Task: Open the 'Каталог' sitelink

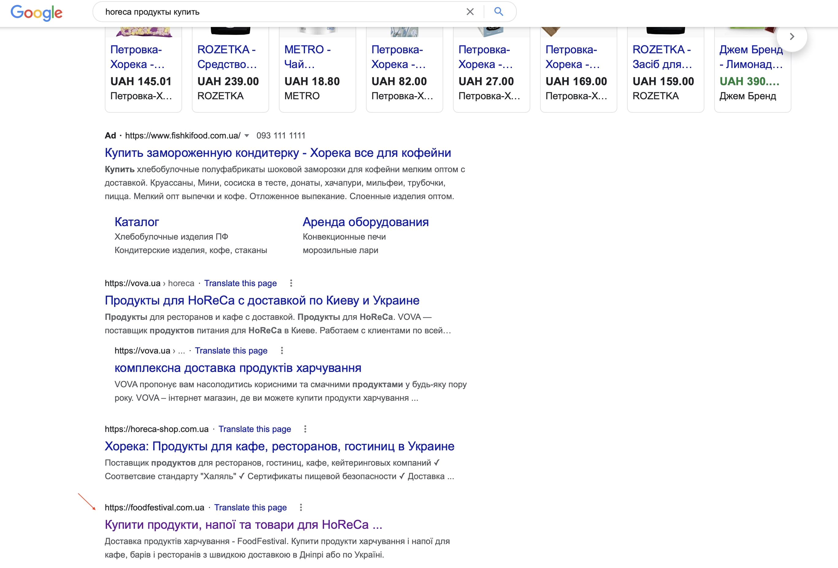Action: click(137, 222)
